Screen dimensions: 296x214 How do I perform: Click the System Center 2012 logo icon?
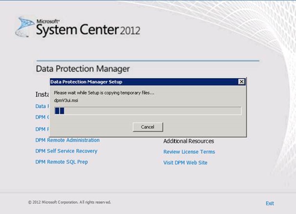[25, 27]
